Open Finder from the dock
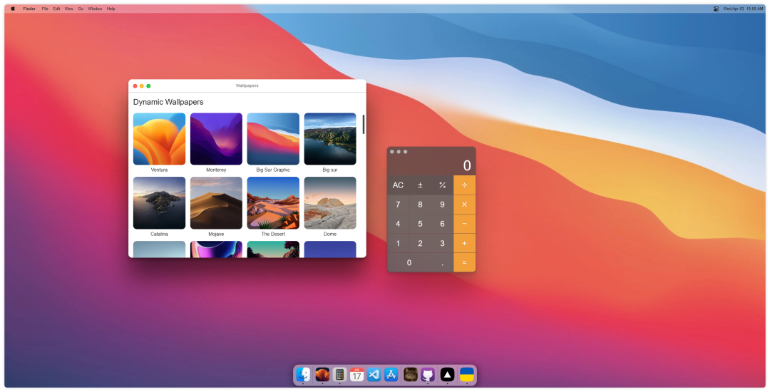Screen dimensions: 770x392 click(303, 374)
